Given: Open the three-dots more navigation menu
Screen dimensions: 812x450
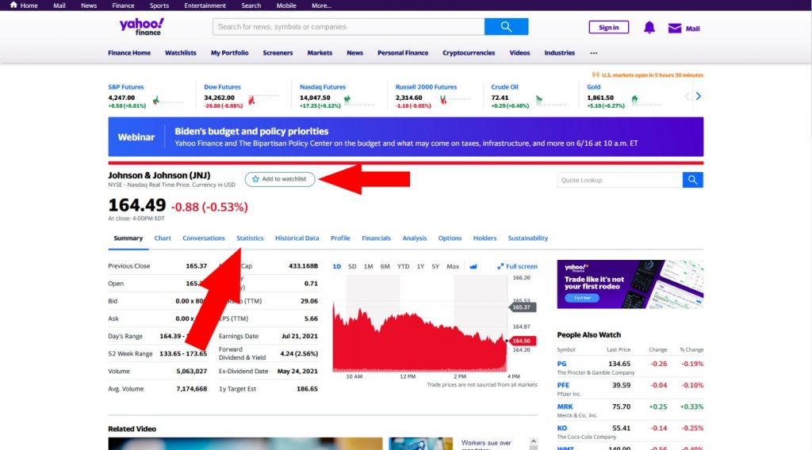Looking at the screenshot, I should pyautogui.click(x=593, y=53).
